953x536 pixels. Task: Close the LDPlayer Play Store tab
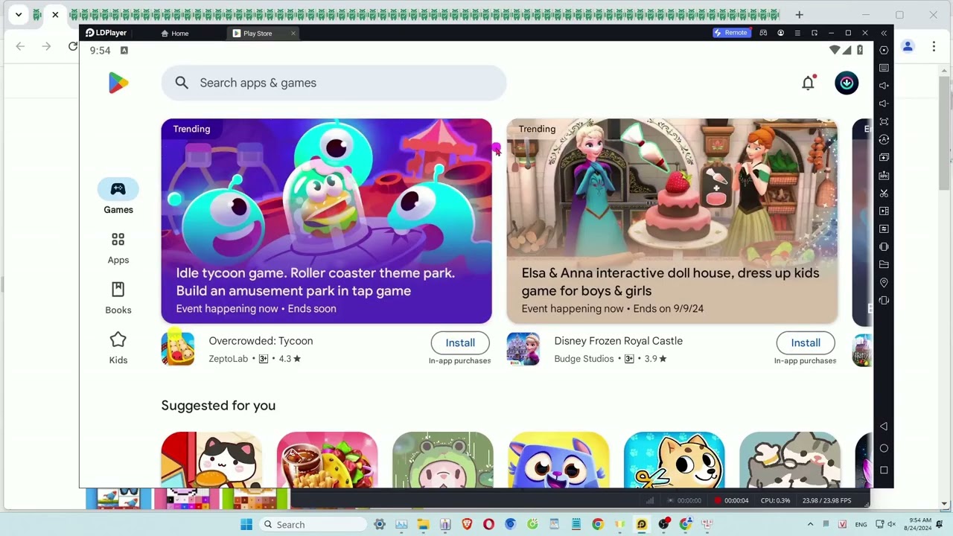(293, 33)
